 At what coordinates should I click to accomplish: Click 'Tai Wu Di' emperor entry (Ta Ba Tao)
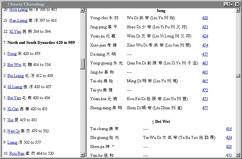click(179, 138)
